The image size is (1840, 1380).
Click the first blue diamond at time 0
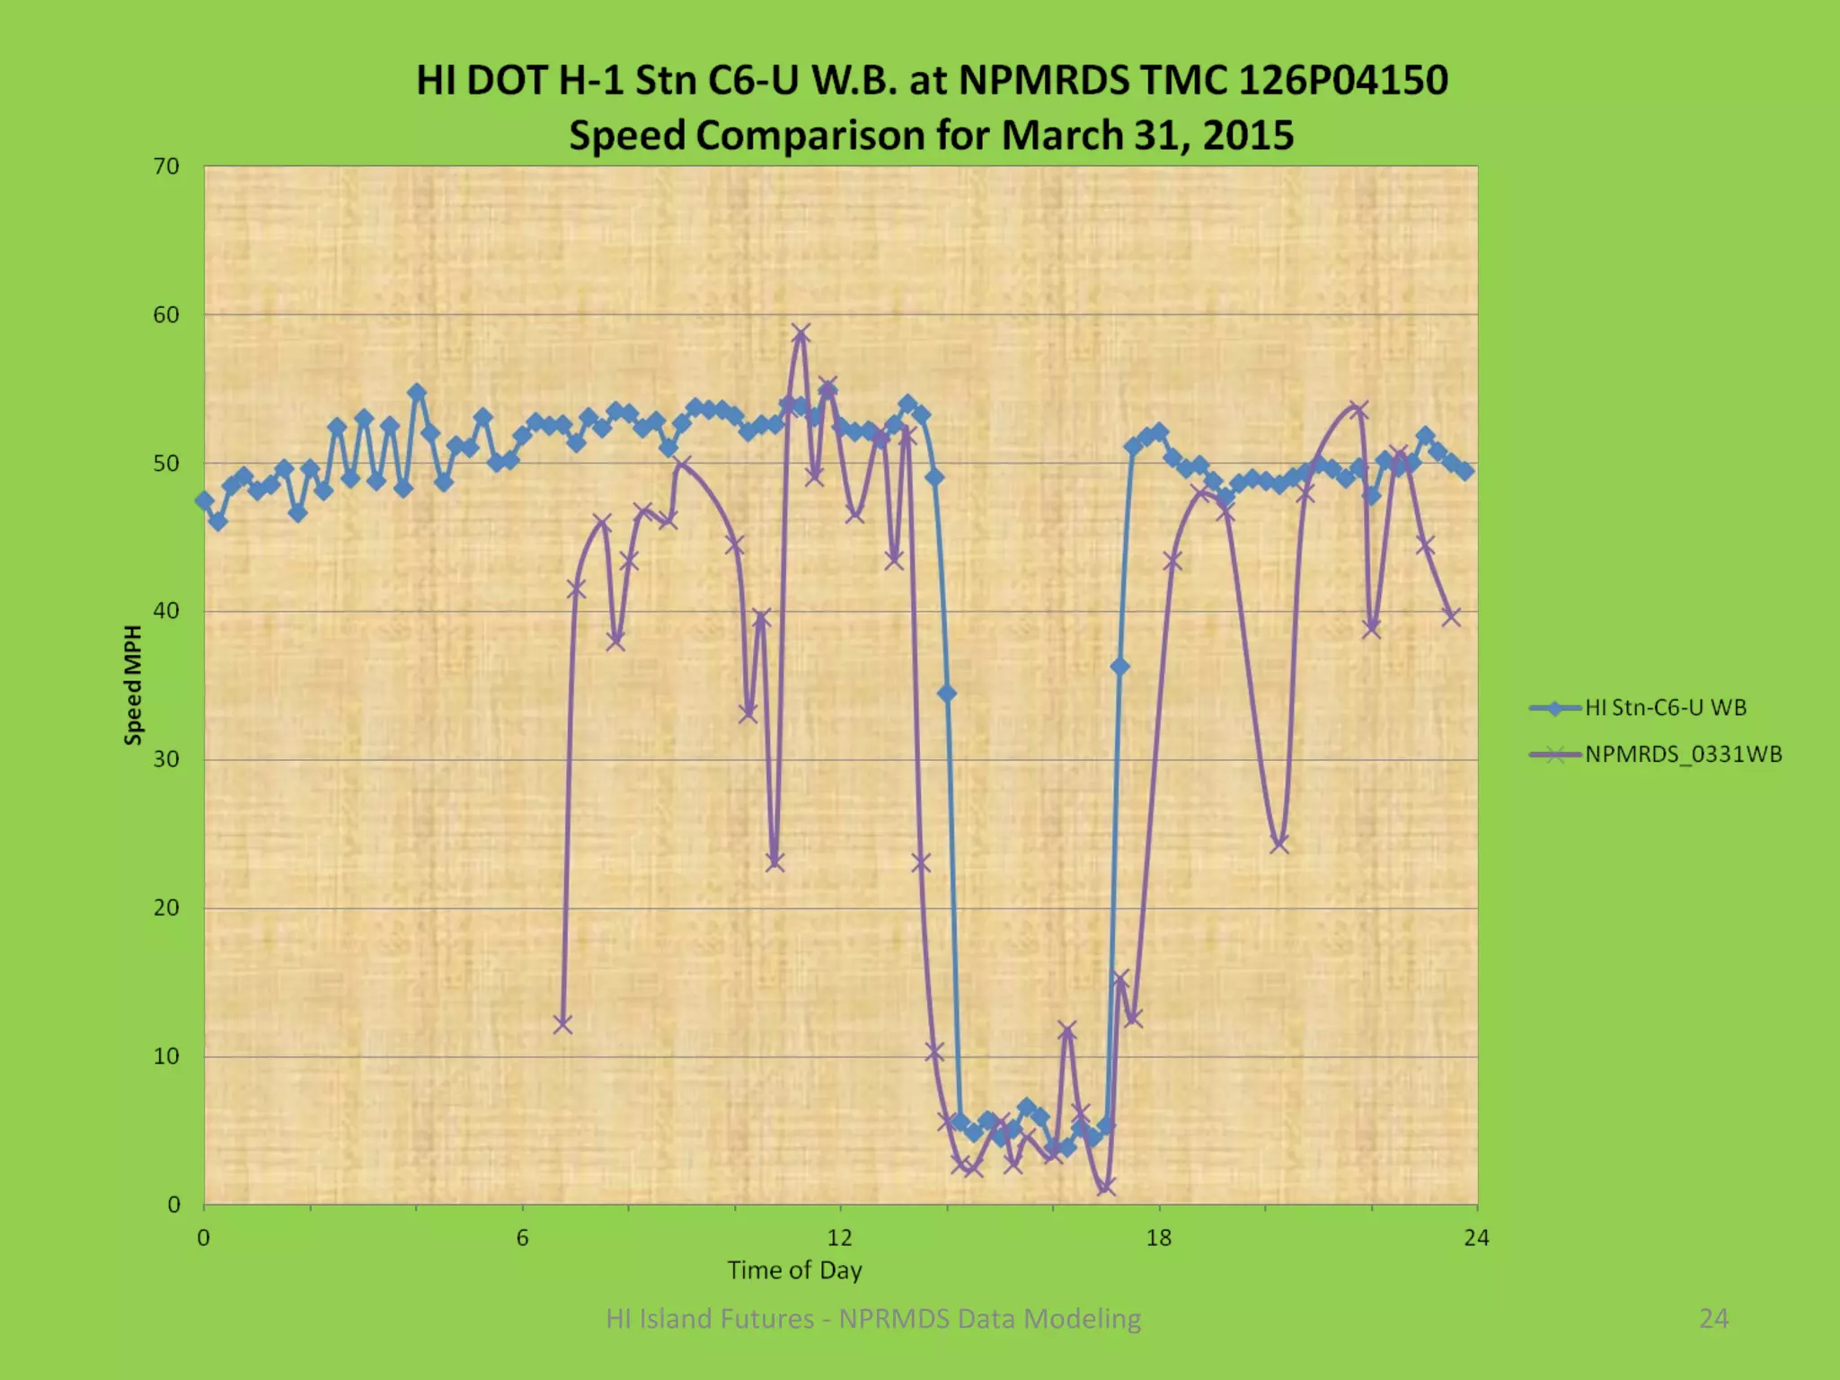pyautogui.click(x=205, y=501)
